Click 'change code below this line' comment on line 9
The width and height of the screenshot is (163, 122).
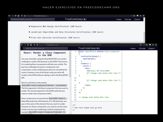[x=104, y=73]
